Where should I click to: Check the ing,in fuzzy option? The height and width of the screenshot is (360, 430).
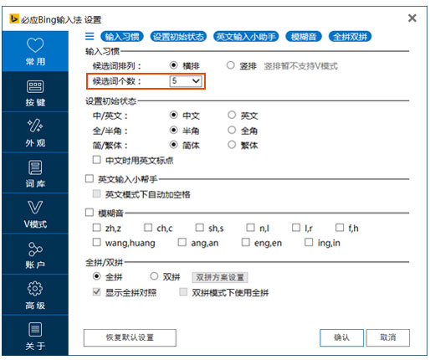pyautogui.click(x=309, y=242)
